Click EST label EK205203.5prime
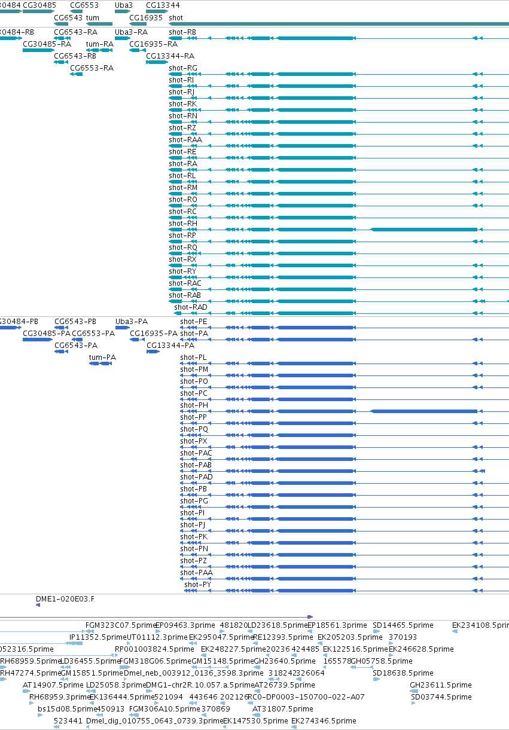The width and height of the screenshot is (509, 730). coord(349,637)
